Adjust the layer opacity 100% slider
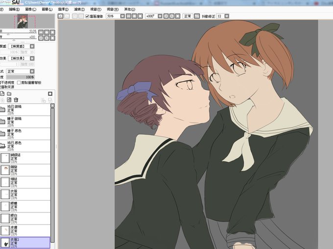The height and width of the screenshot is (249, 333). coord(21,77)
